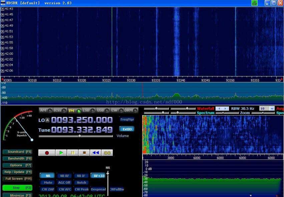
Task: Click Full Screen [F11] button
Action: (x=18, y=179)
